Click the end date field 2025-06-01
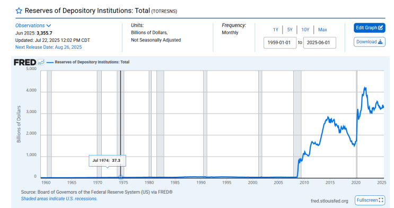The width and height of the screenshot is (394, 208). click(x=319, y=43)
